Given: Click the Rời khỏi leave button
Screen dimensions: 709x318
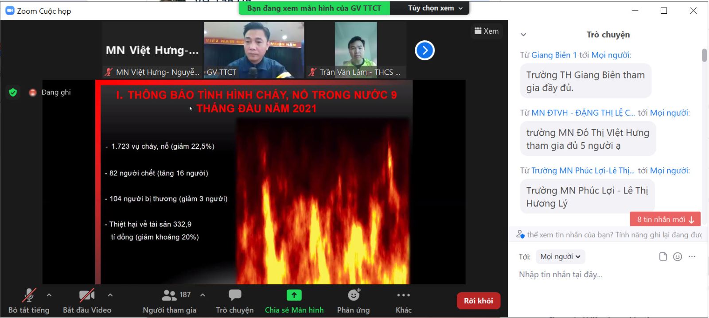Looking at the screenshot, I should click(x=478, y=301).
